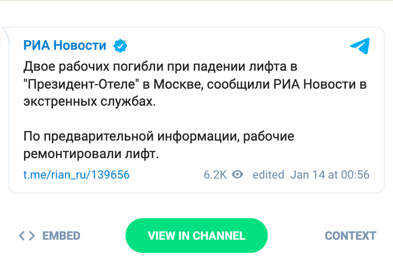Viewport: 393px width, 262px height.
Task: Click the line "ремонтировали лифт."
Action: 92,154
